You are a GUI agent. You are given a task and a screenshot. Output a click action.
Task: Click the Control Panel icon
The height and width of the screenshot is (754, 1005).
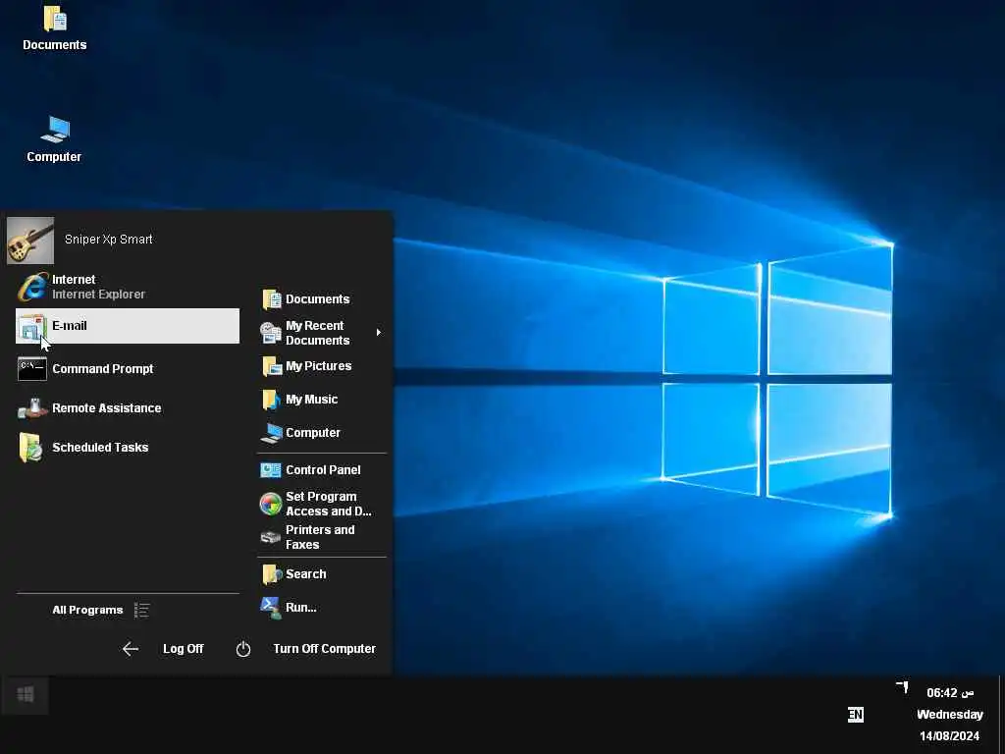271,470
